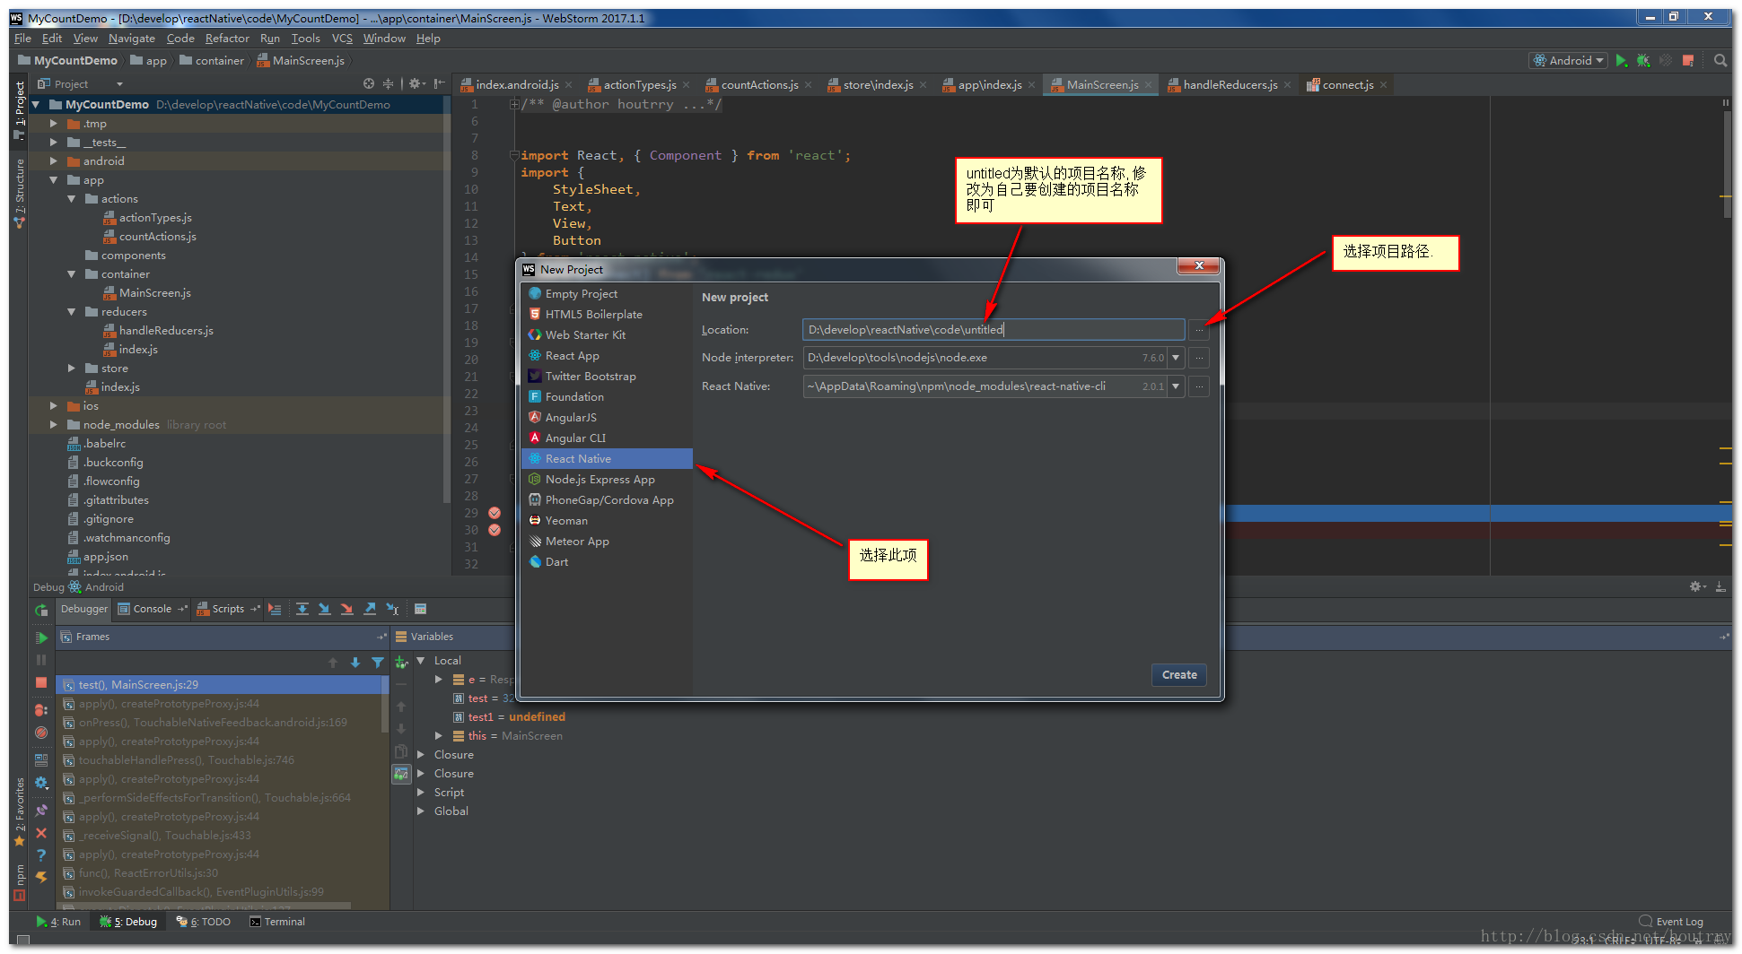The width and height of the screenshot is (1742, 954).
Task: Open Event Log in status bar
Action: click(1671, 922)
